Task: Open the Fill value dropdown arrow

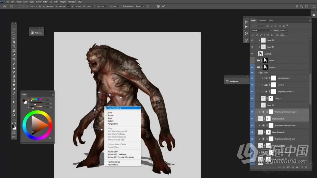Action: [287, 35]
